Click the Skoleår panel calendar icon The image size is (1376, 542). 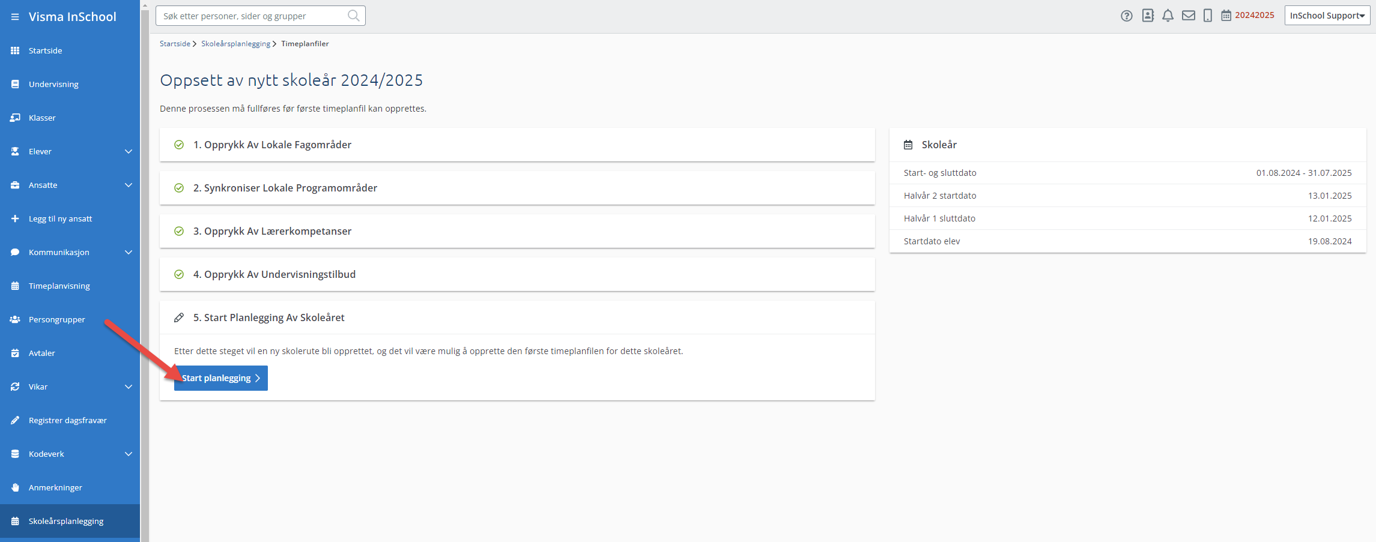[x=908, y=145]
